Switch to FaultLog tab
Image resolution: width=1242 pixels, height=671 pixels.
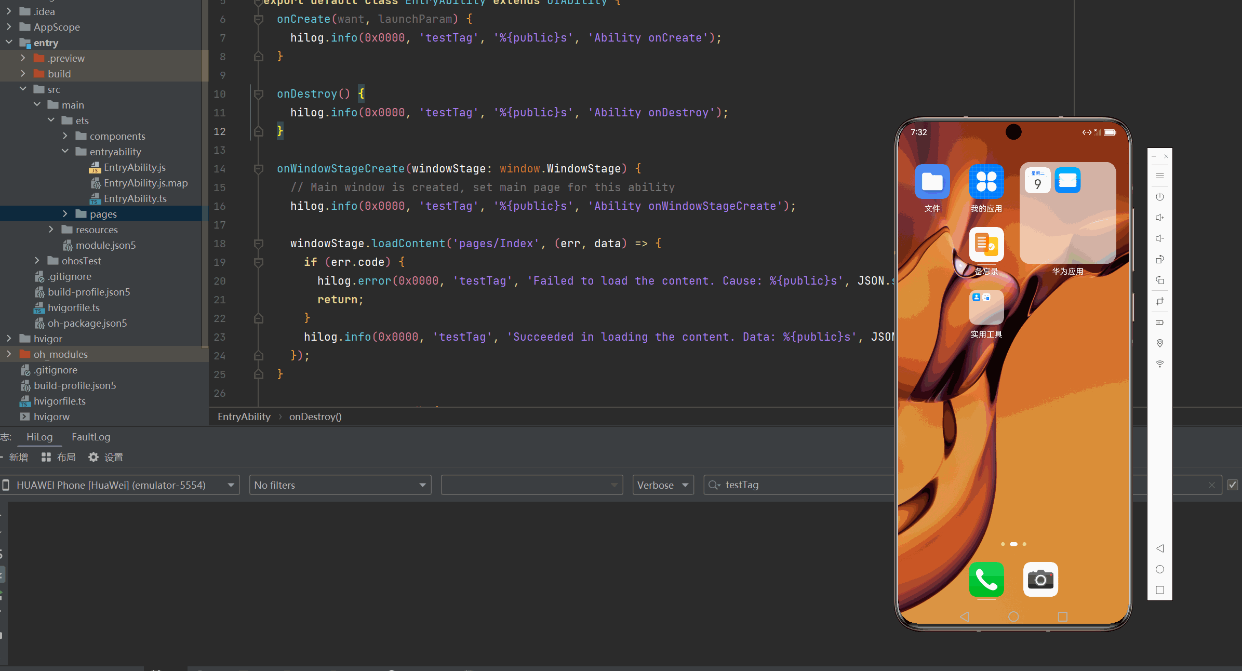pos(91,437)
